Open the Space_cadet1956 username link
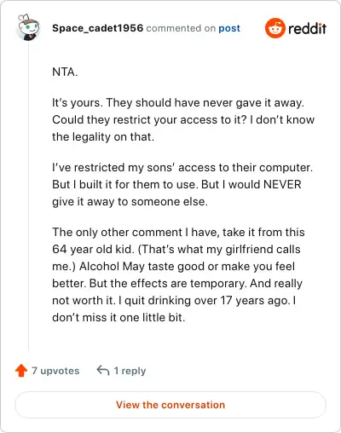 click(97, 28)
